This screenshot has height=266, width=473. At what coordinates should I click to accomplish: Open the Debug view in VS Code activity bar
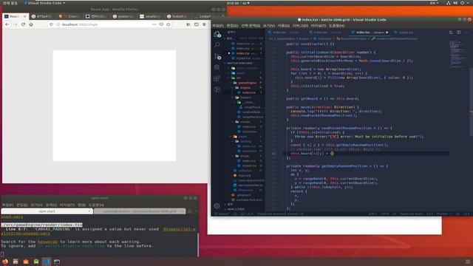pos(217,67)
